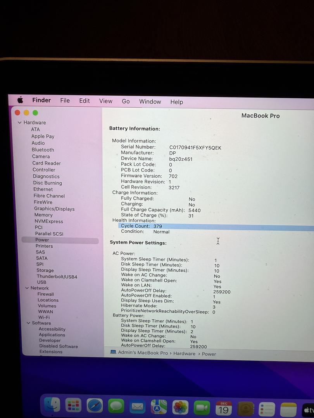Select Thunderbolt/USB4 in the sidebar
The width and height of the screenshot is (314, 418).
coord(57,276)
